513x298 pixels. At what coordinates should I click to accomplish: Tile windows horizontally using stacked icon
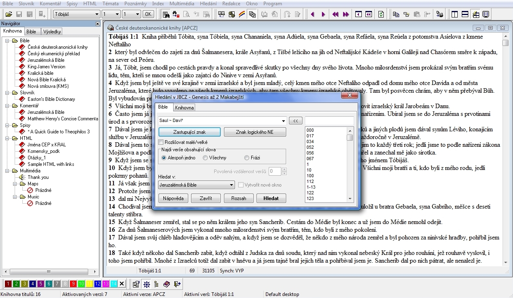pos(465,14)
